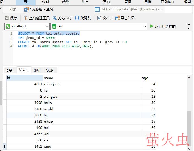Expand the toolbar overflow chevron
194x151 pixels.
point(189,26)
